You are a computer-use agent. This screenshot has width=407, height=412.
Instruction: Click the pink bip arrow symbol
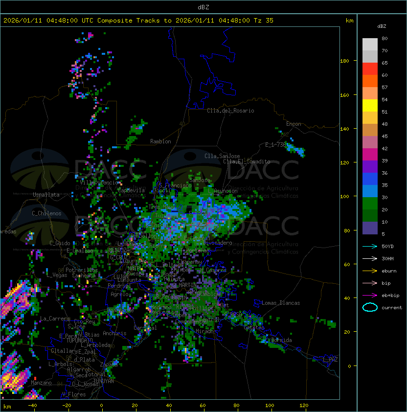[370, 283]
